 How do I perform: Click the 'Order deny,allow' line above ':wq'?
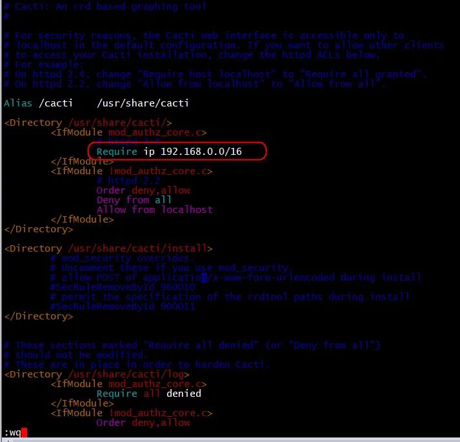point(143,423)
